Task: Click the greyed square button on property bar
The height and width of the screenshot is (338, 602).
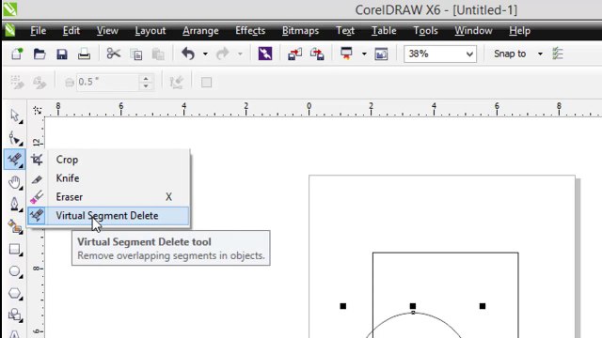Action: (206, 82)
